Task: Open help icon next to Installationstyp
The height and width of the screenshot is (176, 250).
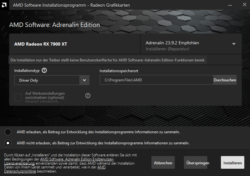Action: click(x=44, y=70)
